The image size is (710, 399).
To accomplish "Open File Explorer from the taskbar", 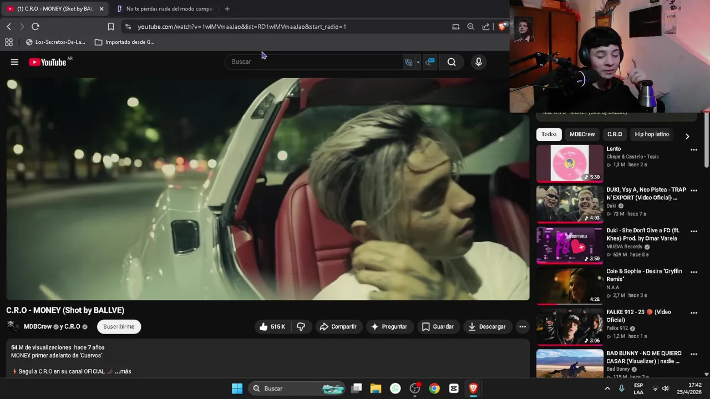I will [x=376, y=388].
